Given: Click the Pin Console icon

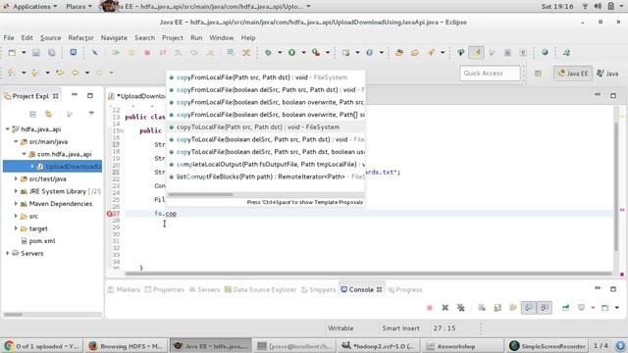Looking at the screenshot, I should 565,307.
